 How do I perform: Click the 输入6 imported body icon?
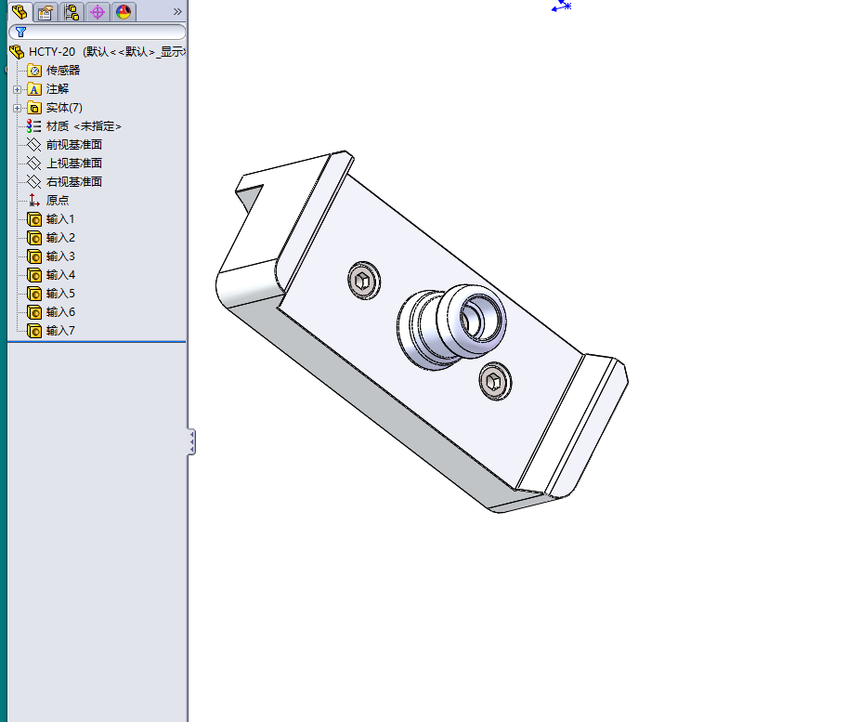tap(34, 312)
